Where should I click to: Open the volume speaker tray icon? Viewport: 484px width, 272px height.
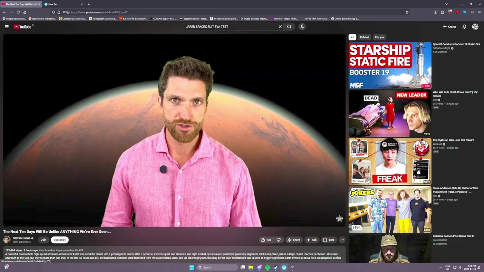[459, 267]
